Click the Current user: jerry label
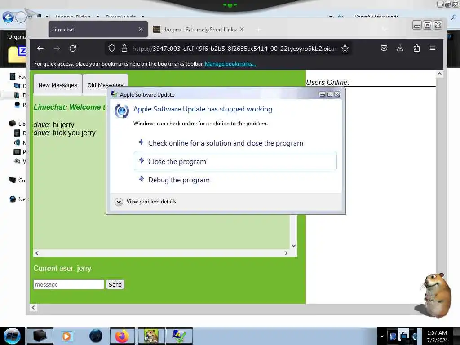 pos(62,269)
